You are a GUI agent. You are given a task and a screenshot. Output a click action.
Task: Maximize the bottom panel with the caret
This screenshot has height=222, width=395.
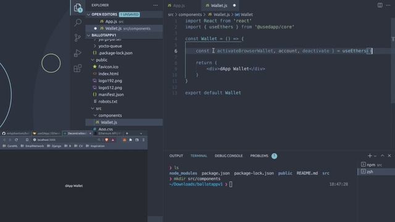[x=383, y=156]
